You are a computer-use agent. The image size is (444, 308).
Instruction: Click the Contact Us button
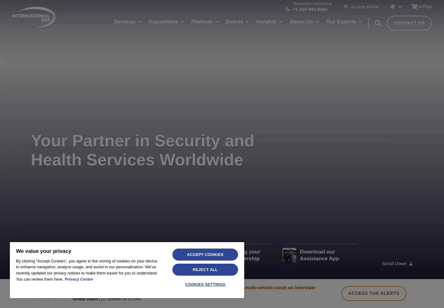tap(409, 23)
